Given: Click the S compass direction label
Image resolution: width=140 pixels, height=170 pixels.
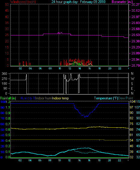Looking at the screenshot, I should 132,84.
